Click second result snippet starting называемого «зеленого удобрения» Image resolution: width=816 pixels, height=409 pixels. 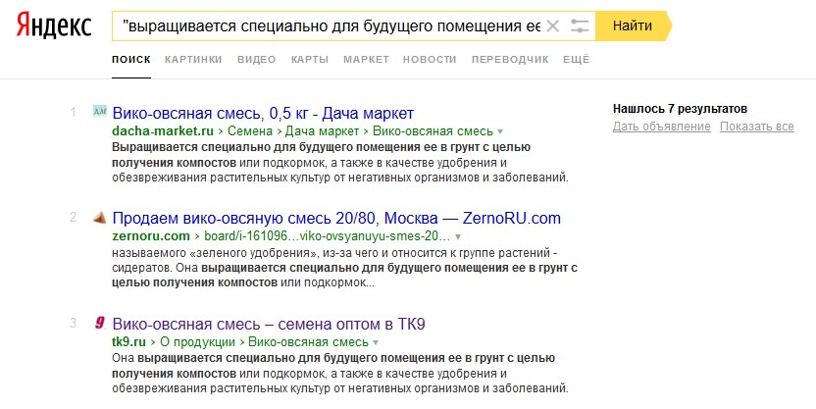[345, 268]
